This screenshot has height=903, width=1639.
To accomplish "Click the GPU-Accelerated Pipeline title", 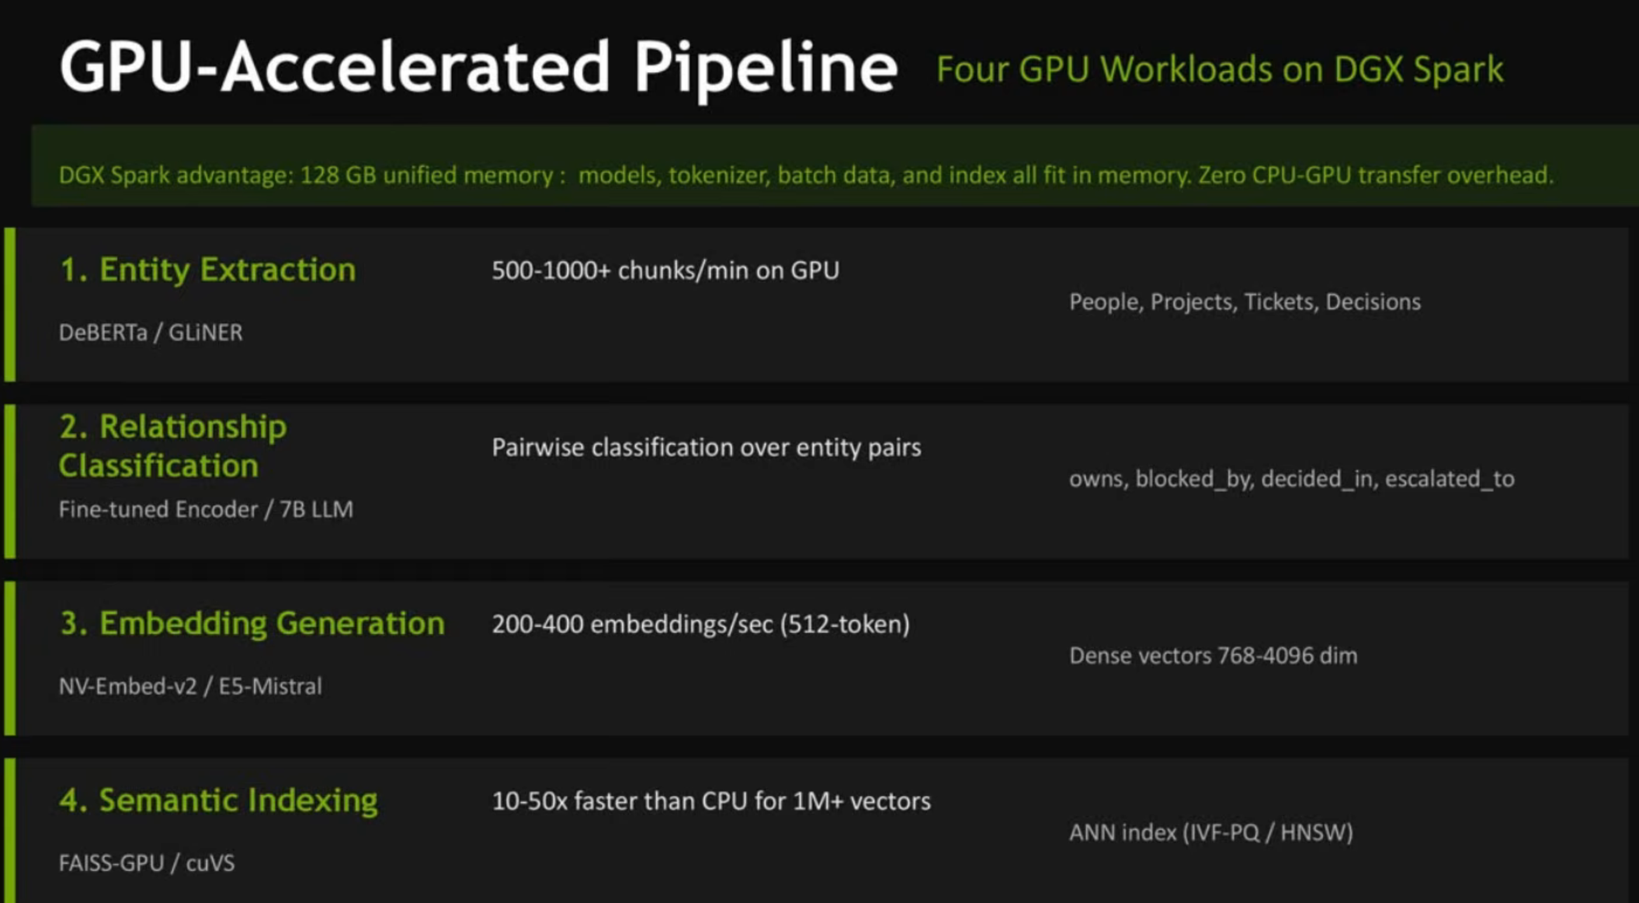I will coord(477,69).
